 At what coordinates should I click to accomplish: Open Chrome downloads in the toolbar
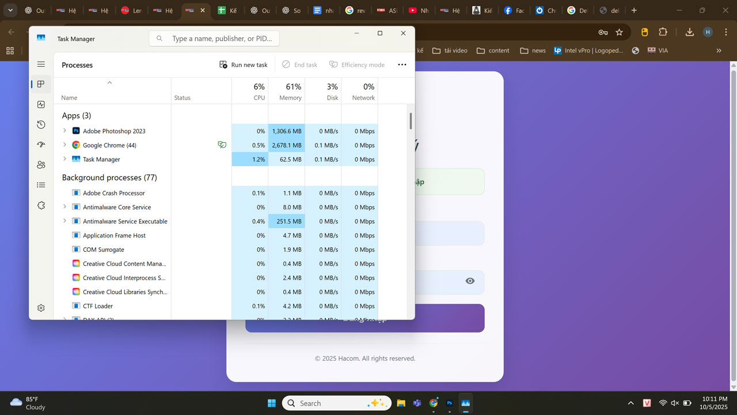pos(689,32)
